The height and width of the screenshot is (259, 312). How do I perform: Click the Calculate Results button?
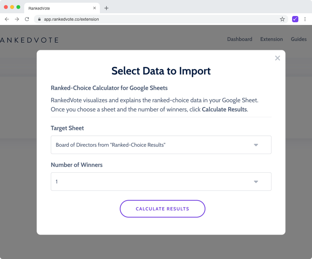pyautogui.click(x=162, y=209)
